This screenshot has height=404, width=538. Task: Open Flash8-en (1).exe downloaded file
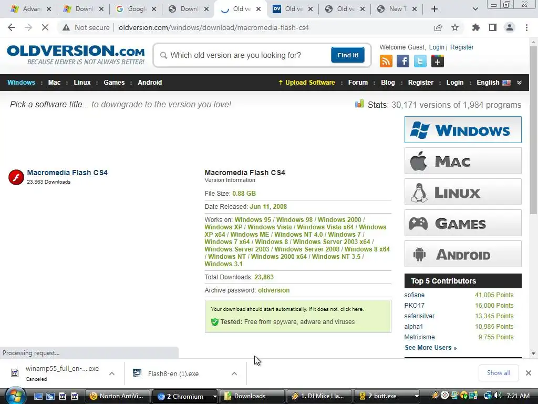pos(173,374)
